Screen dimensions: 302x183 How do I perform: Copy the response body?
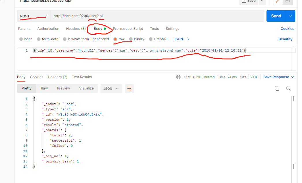[277, 89]
